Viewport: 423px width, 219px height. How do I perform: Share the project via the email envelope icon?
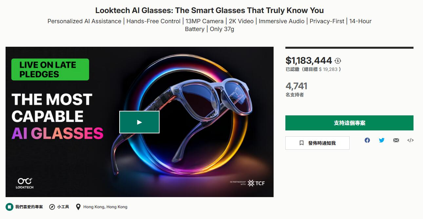click(396, 140)
